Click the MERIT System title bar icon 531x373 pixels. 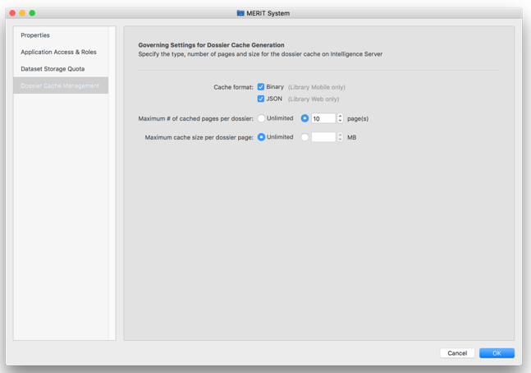[x=240, y=13]
